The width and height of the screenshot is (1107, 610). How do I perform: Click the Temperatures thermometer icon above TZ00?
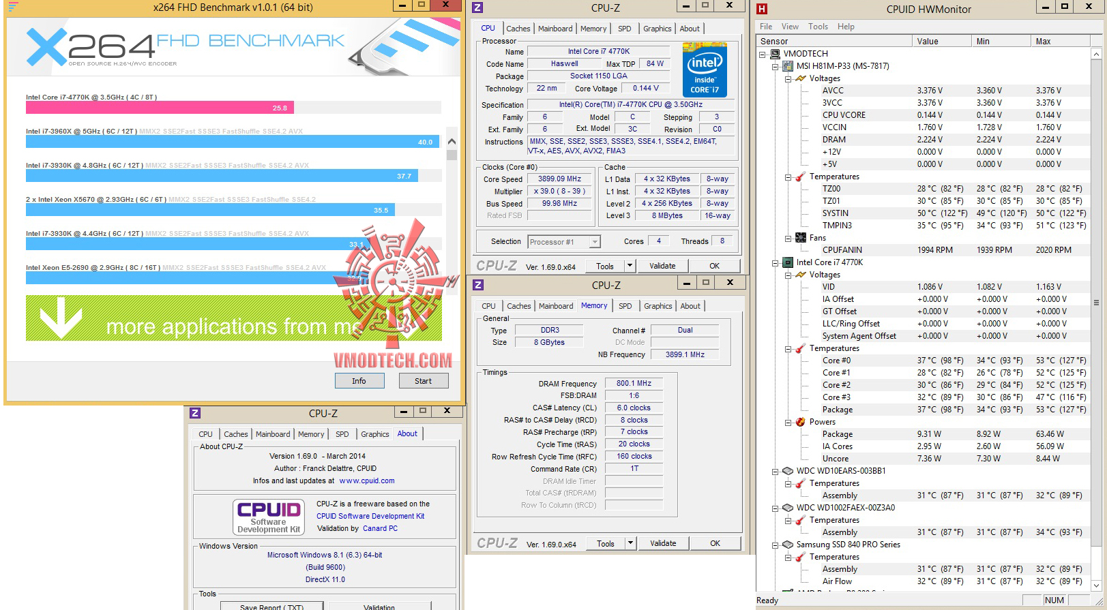point(801,177)
